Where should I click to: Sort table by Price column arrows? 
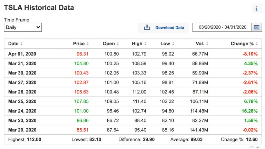88,44
